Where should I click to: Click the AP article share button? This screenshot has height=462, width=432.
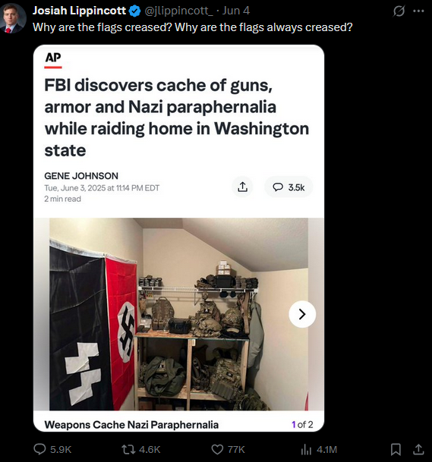tap(242, 187)
